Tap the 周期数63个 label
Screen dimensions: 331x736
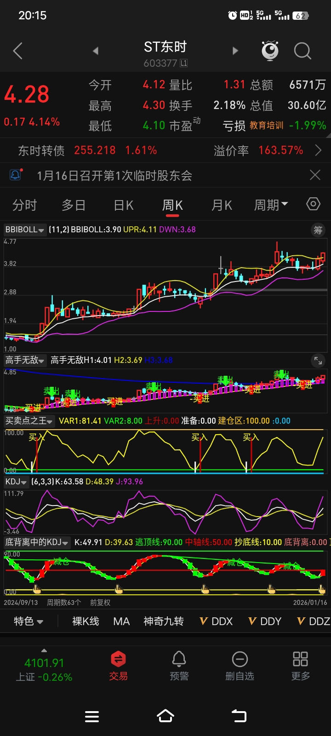pos(64,603)
